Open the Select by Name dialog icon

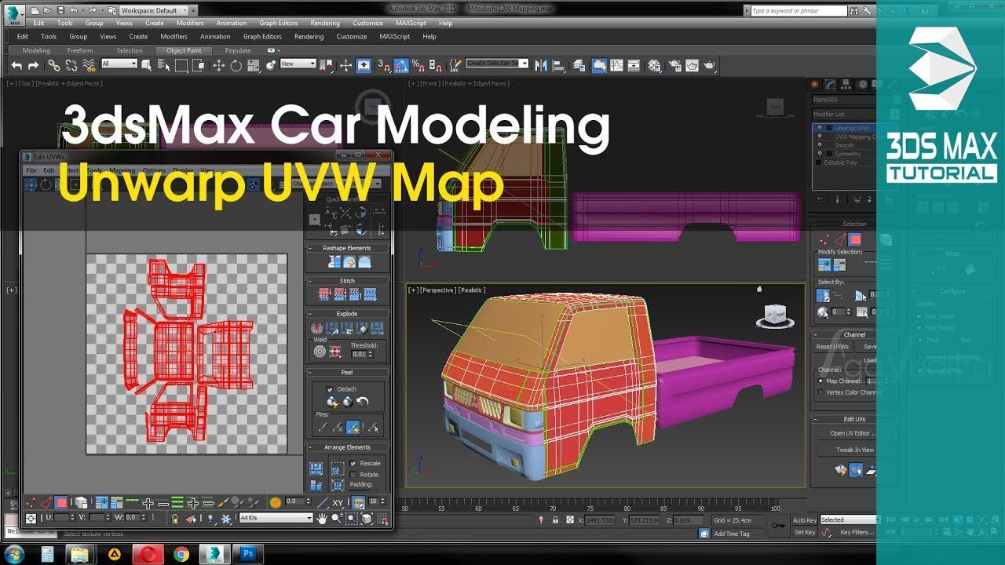click(x=164, y=65)
